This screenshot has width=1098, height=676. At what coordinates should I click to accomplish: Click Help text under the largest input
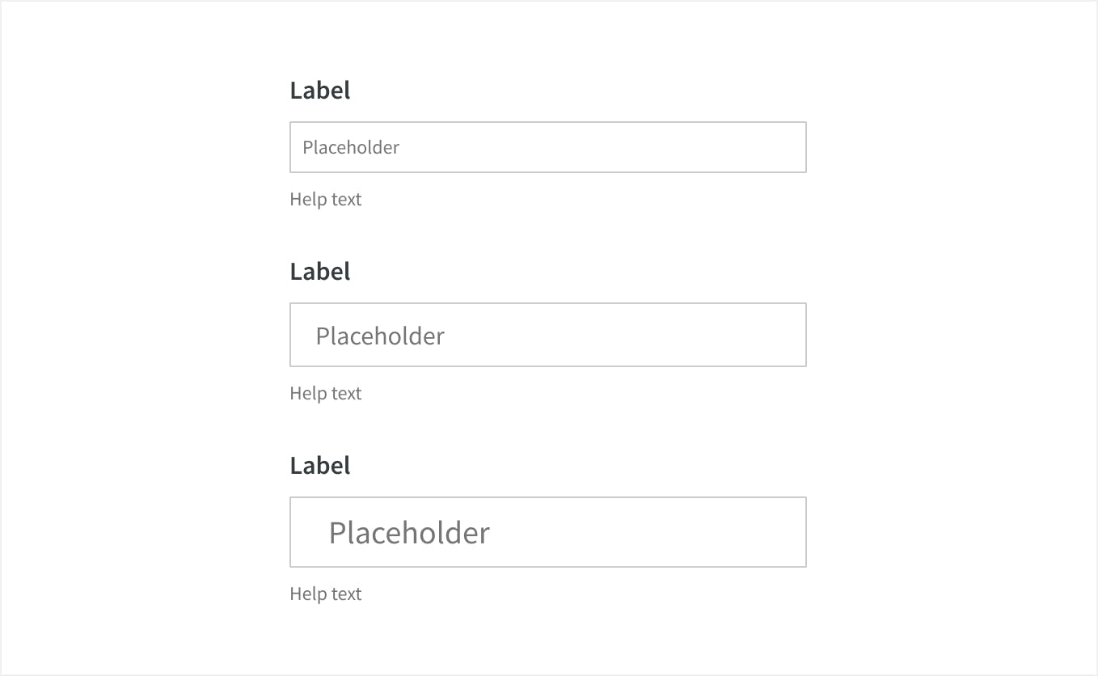326,594
